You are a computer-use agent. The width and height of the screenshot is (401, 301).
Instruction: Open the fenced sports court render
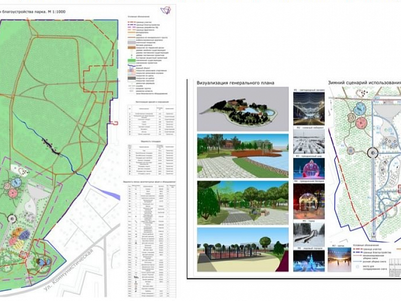(243, 249)
